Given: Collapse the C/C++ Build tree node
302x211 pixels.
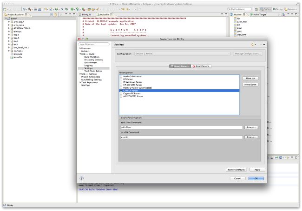Looking at the screenshot, I should 80,54.
